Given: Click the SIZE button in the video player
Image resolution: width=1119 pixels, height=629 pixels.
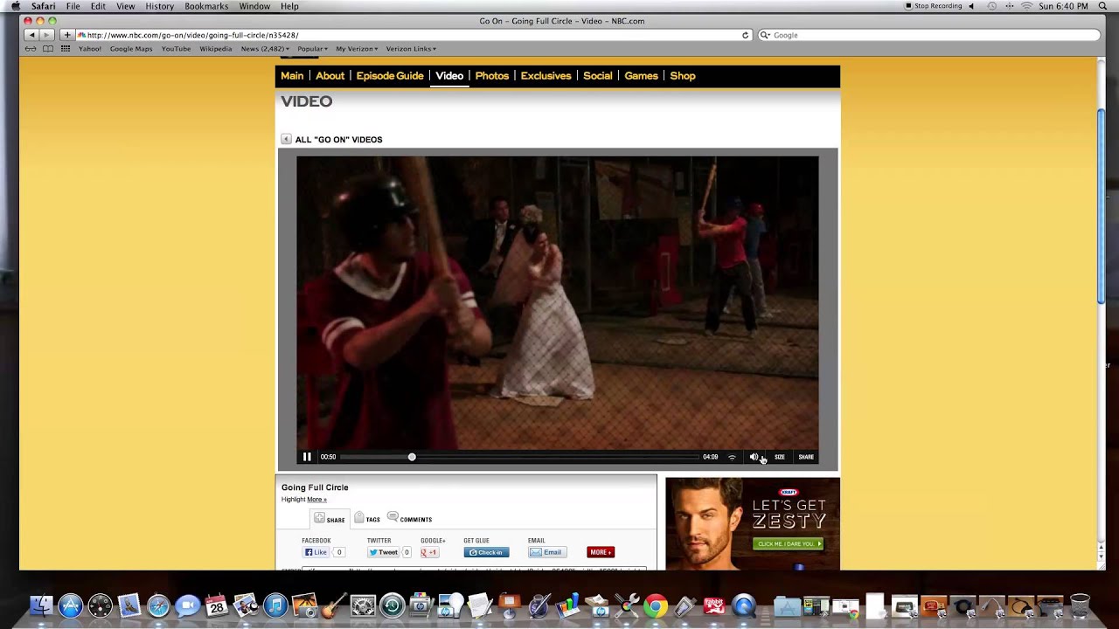Looking at the screenshot, I should click(780, 457).
